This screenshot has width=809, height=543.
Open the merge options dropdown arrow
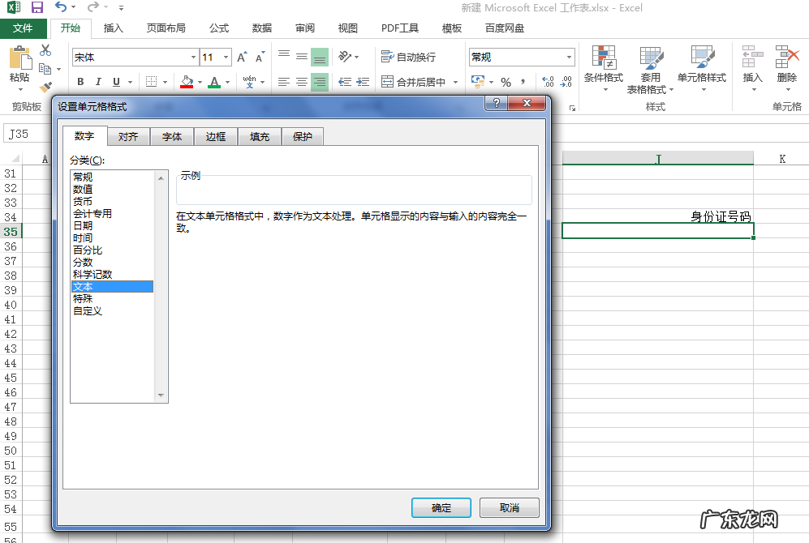coord(455,82)
